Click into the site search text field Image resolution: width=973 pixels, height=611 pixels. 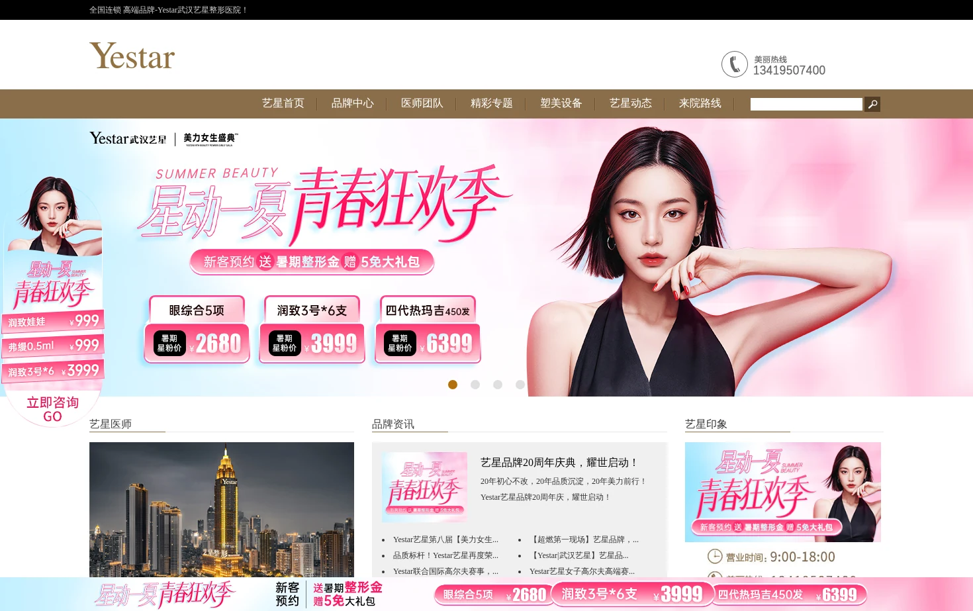(806, 104)
